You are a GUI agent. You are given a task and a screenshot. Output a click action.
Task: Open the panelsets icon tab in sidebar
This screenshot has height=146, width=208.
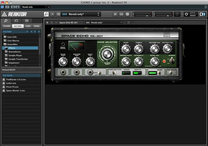[27, 21]
